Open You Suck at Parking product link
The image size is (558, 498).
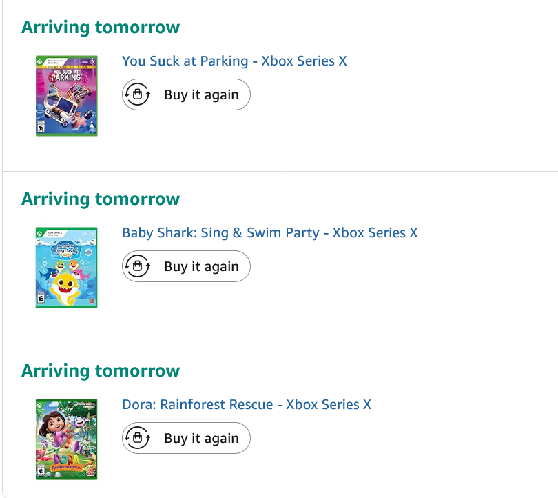(234, 61)
